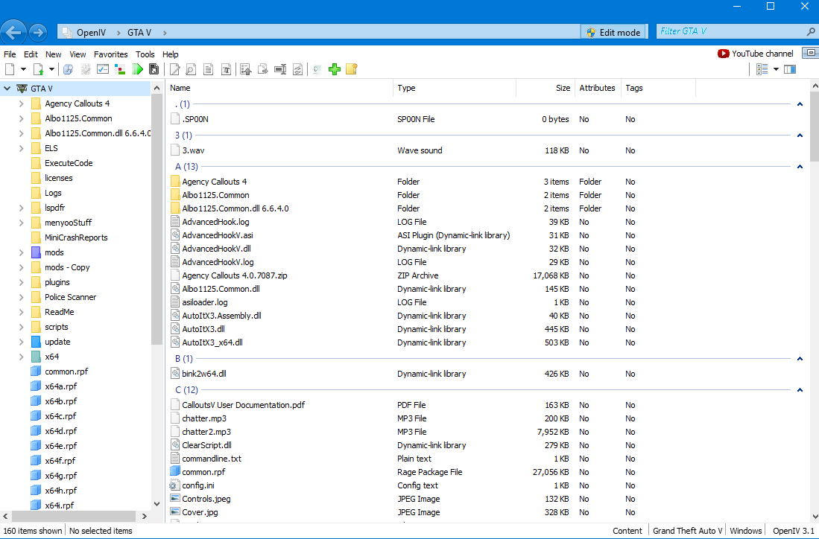Click the folder tree horizontal scrollbar
This screenshot has height=539, width=819.
(75, 516)
